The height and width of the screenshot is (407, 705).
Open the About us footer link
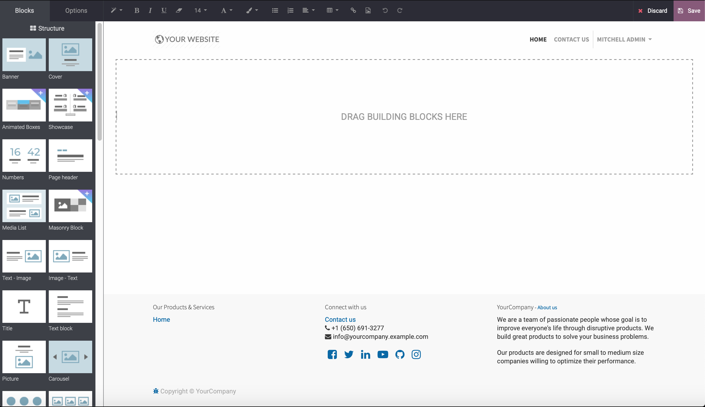click(x=547, y=307)
